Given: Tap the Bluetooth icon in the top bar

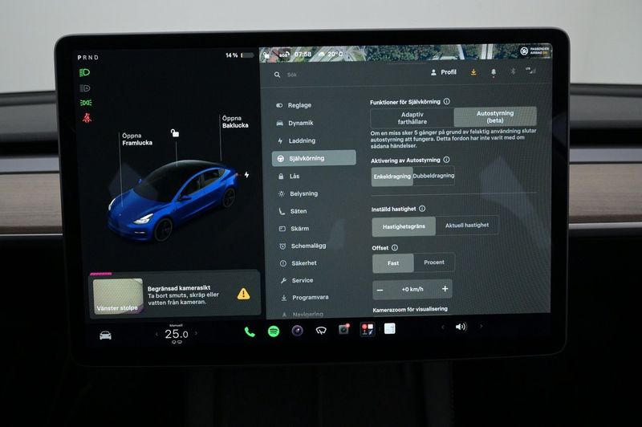Looking at the screenshot, I should (x=513, y=71).
